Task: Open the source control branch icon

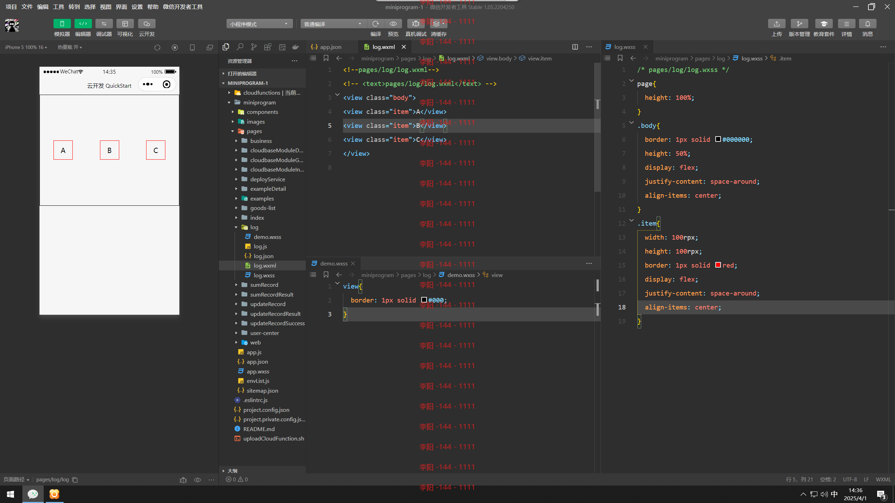Action: click(x=254, y=47)
